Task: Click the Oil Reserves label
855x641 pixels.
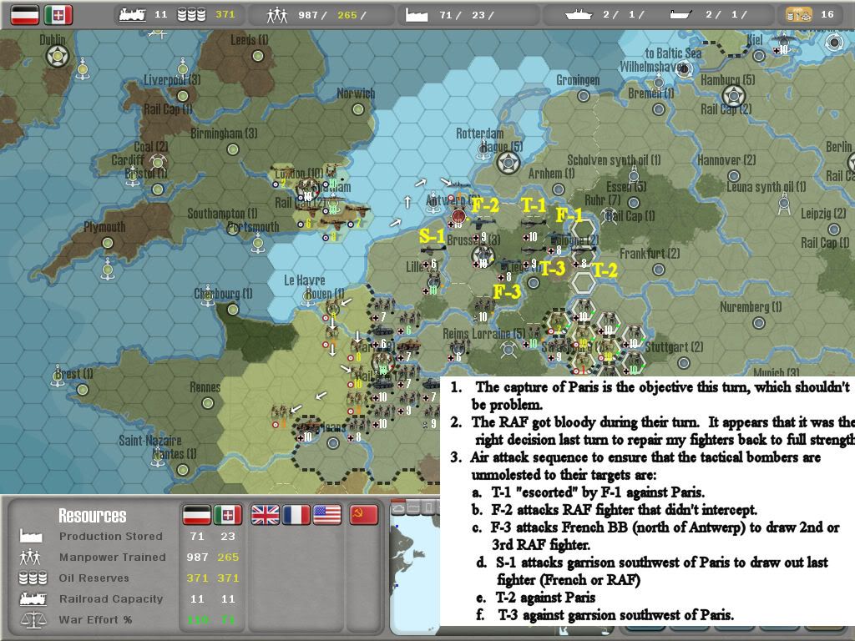Action: tap(94, 578)
